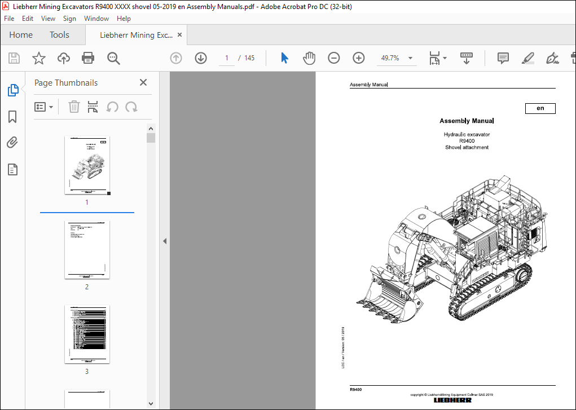Open Find text magnifier tool
The height and width of the screenshot is (410, 576).
pos(113,58)
